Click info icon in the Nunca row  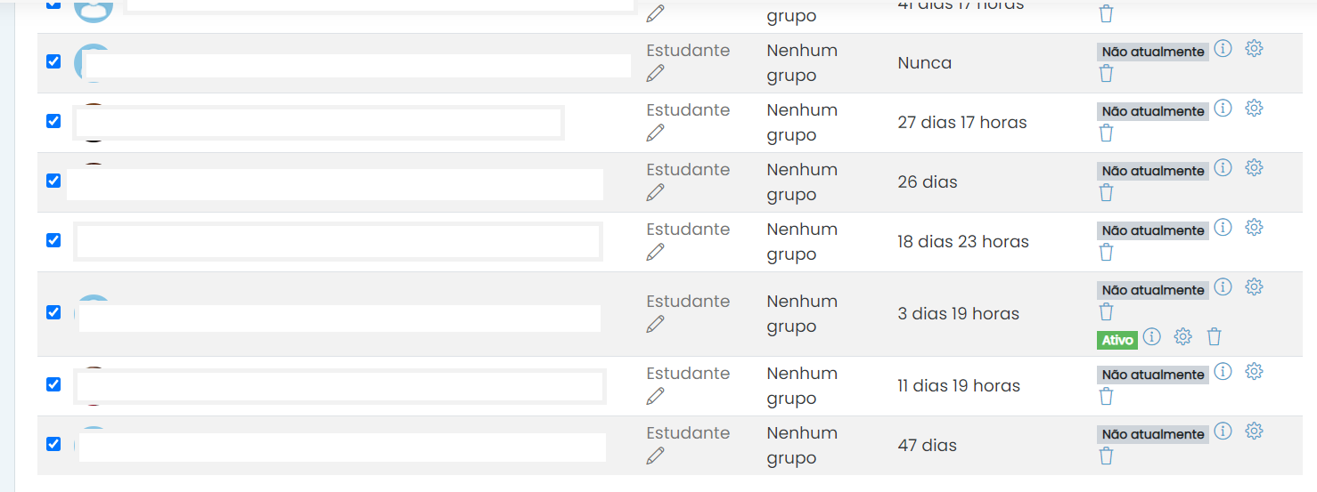[1223, 49]
